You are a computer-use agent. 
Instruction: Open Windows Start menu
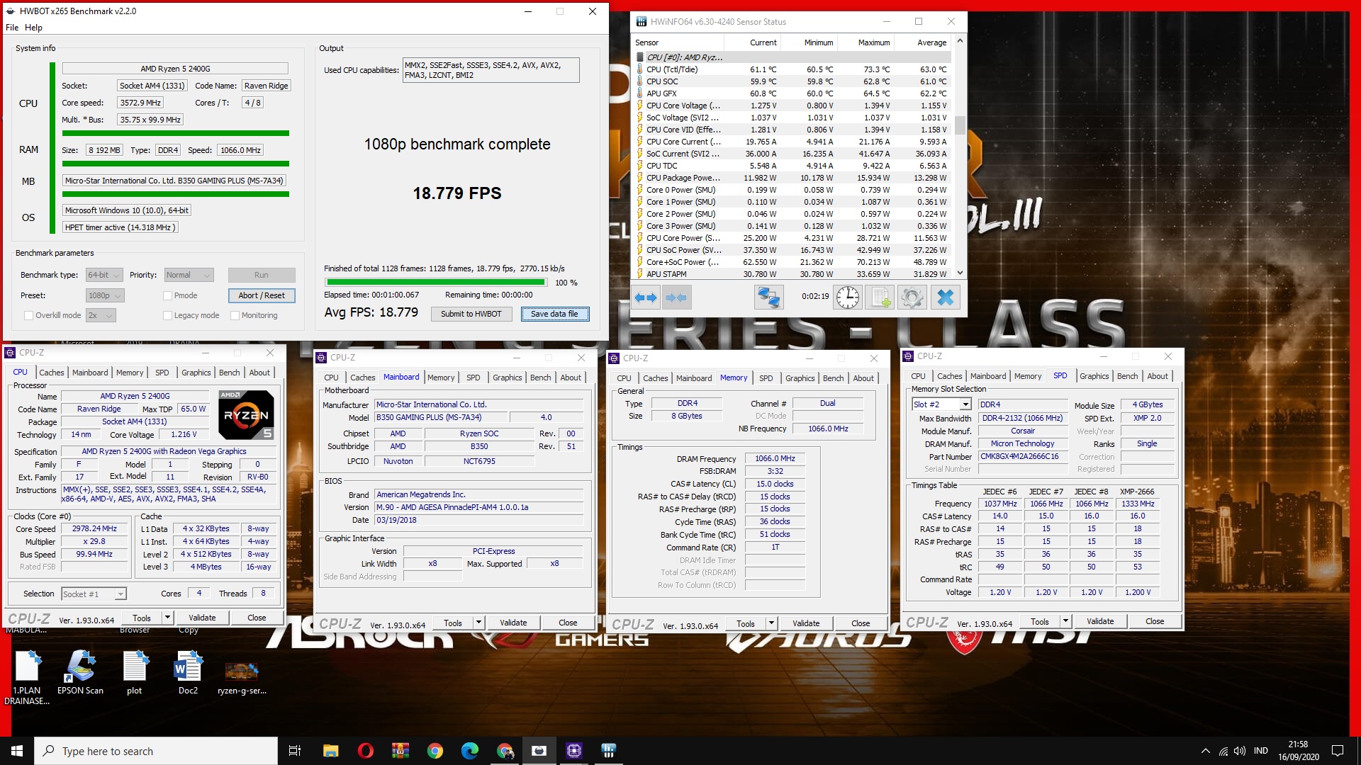coord(17,751)
